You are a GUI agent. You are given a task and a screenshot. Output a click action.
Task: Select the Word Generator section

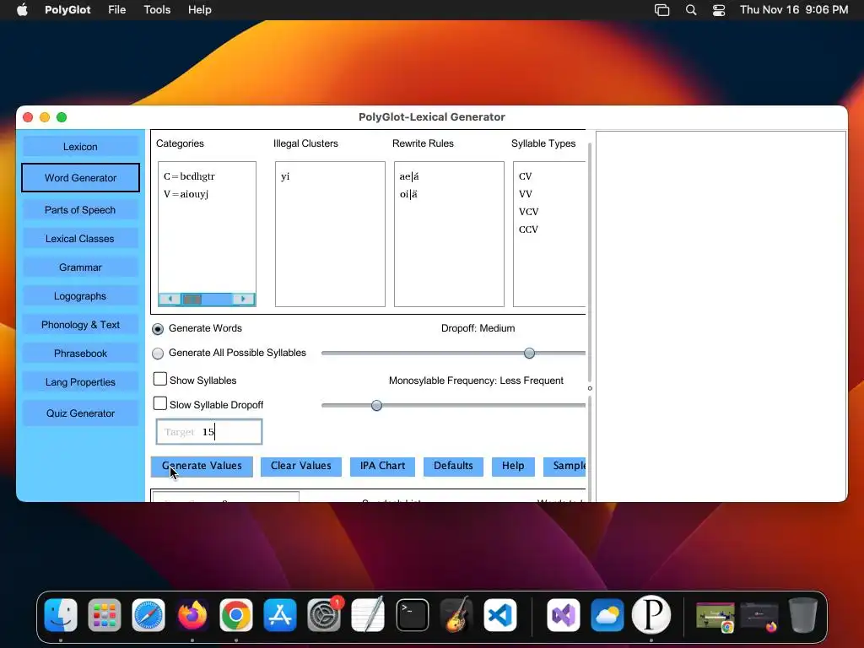coord(80,177)
